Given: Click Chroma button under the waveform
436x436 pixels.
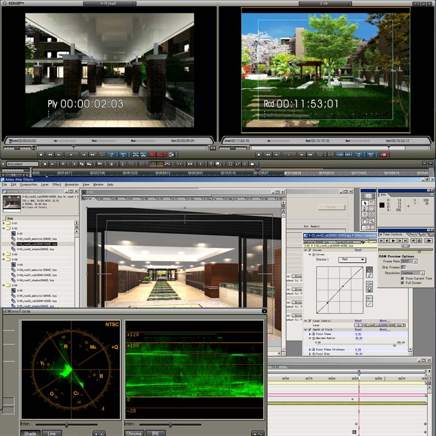Looking at the screenshot, I should point(134,433).
